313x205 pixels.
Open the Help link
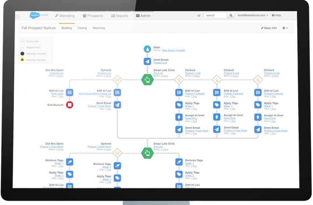click(x=277, y=15)
